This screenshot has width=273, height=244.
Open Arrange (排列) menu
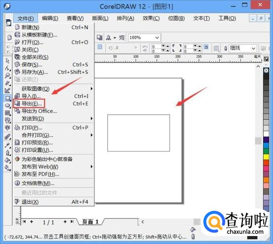tap(125, 18)
